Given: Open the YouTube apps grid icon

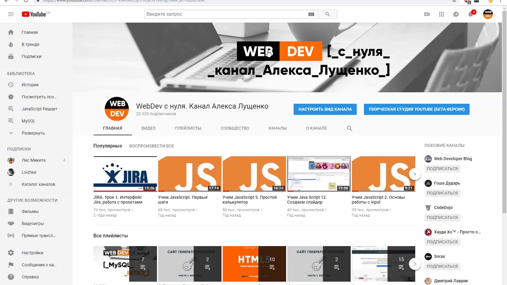Looking at the screenshot, I should click(x=442, y=14).
